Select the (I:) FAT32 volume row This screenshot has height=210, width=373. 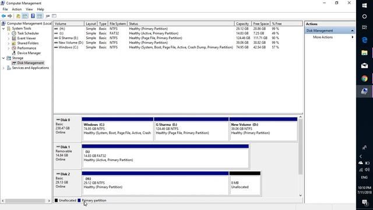tap(178, 34)
